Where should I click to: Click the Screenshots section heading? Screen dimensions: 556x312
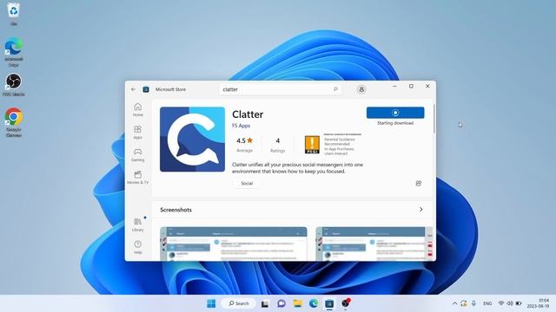pyautogui.click(x=175, y=210)
